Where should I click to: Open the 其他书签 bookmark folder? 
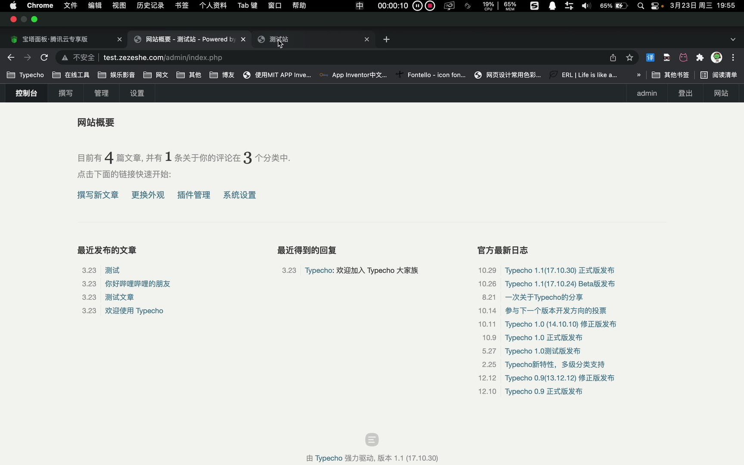pyautogui.click(x=670, y=75)
